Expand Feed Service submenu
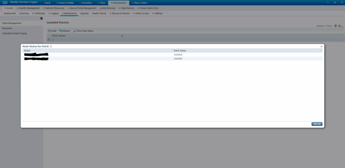345x168 pixels. pos(126,8)
